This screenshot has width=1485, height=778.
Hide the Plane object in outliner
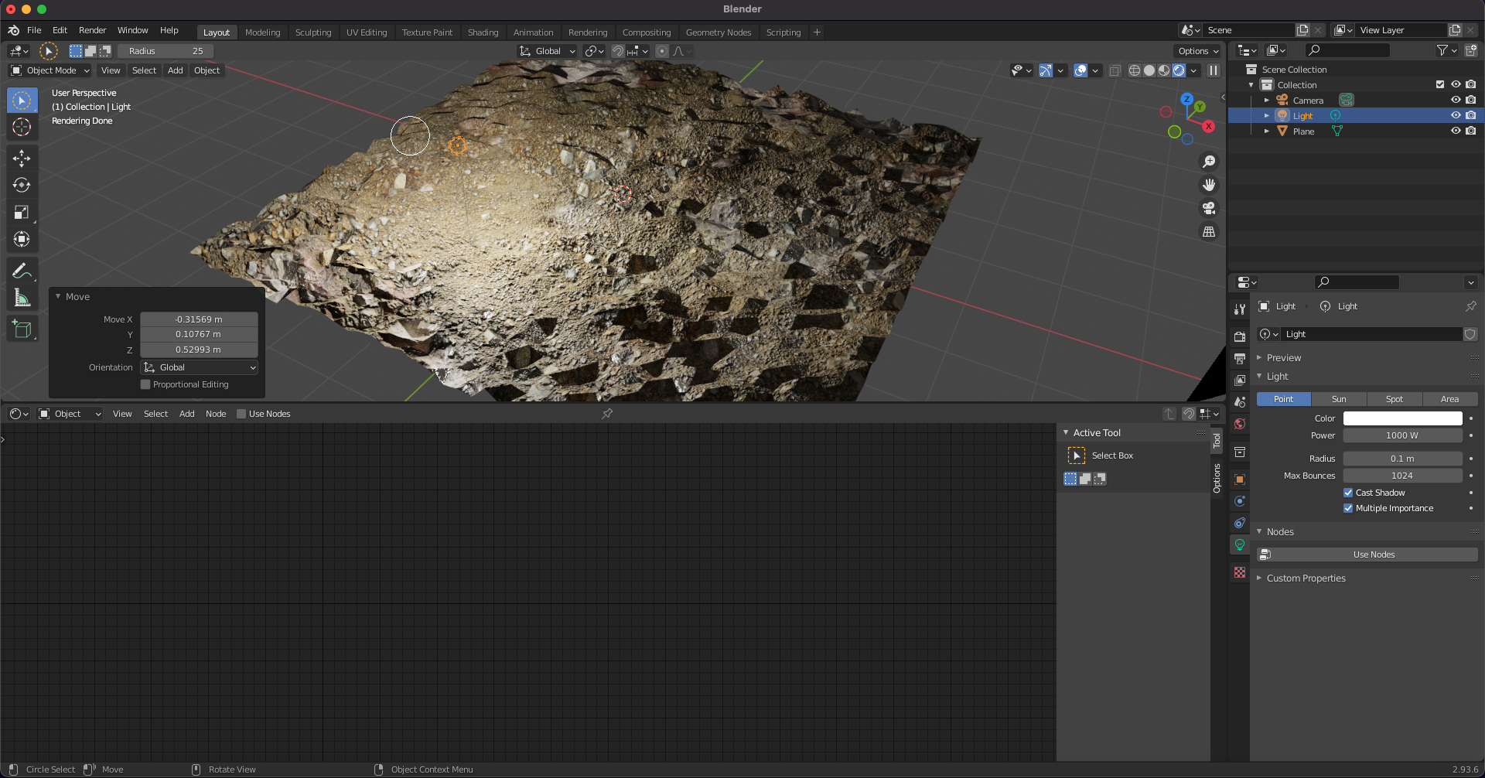tap(1455, 131)
